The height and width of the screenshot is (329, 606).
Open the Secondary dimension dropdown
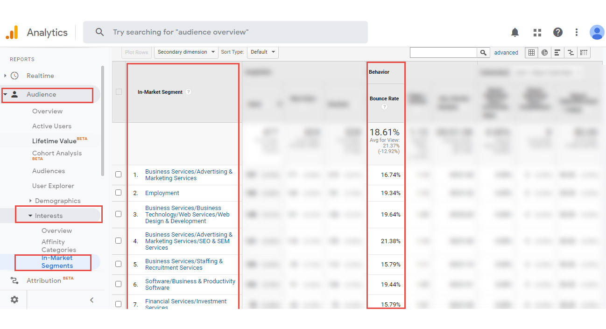coord(186,52)
